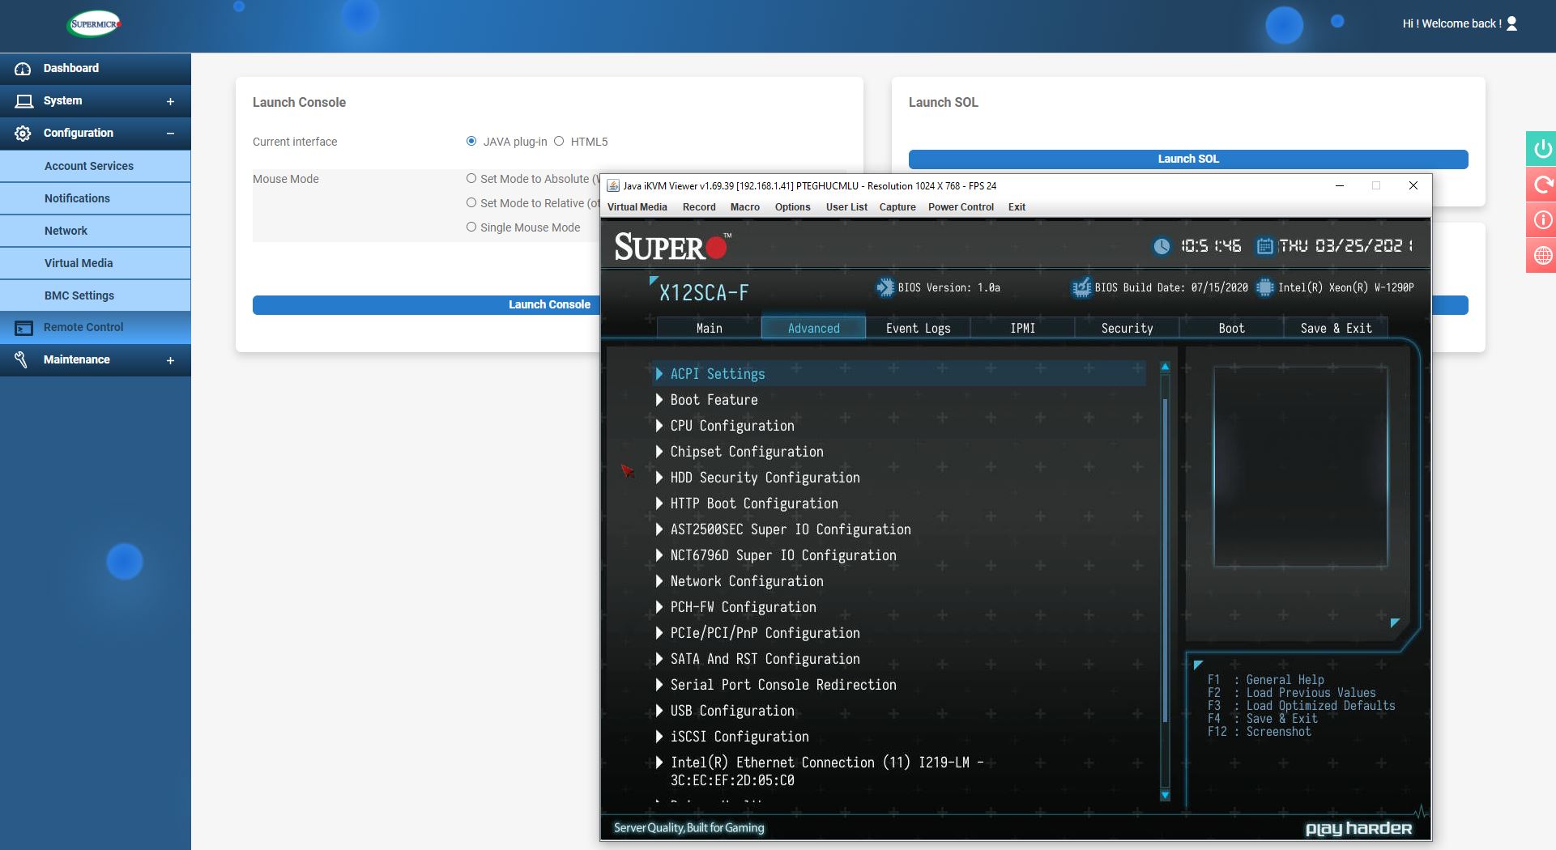Click the Supermicro logo
This screenshot has height=850, width=1556.
(95, 24)
